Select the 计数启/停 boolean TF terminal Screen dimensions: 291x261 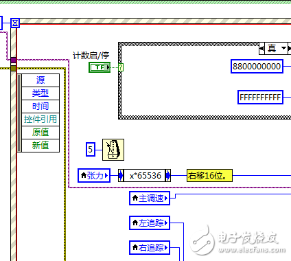[x=100, y=67]
